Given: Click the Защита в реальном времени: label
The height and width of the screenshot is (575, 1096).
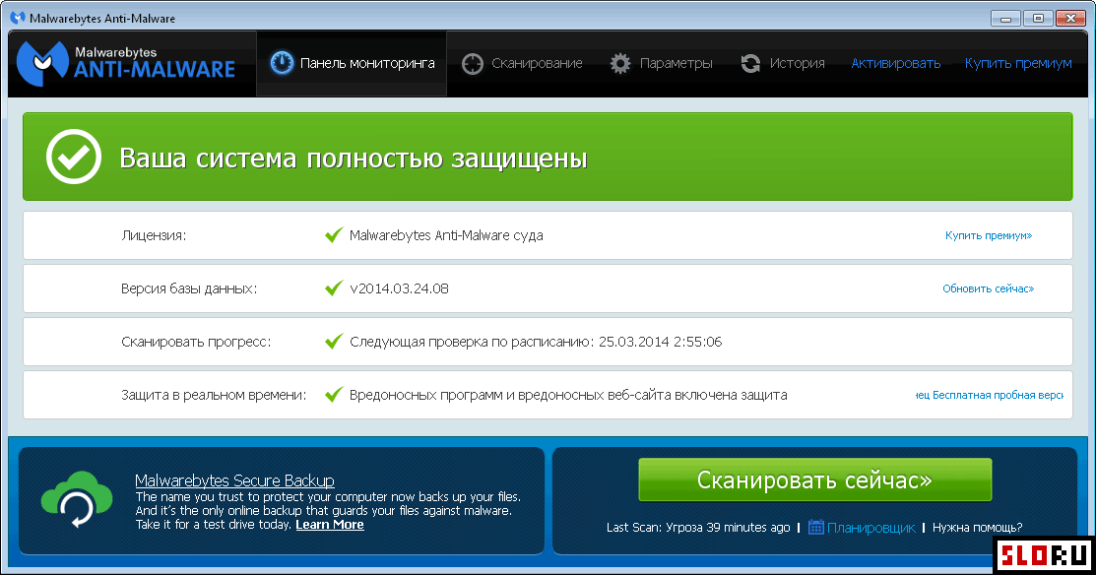Looking at the screenshot, I should [x=213, y=395].
